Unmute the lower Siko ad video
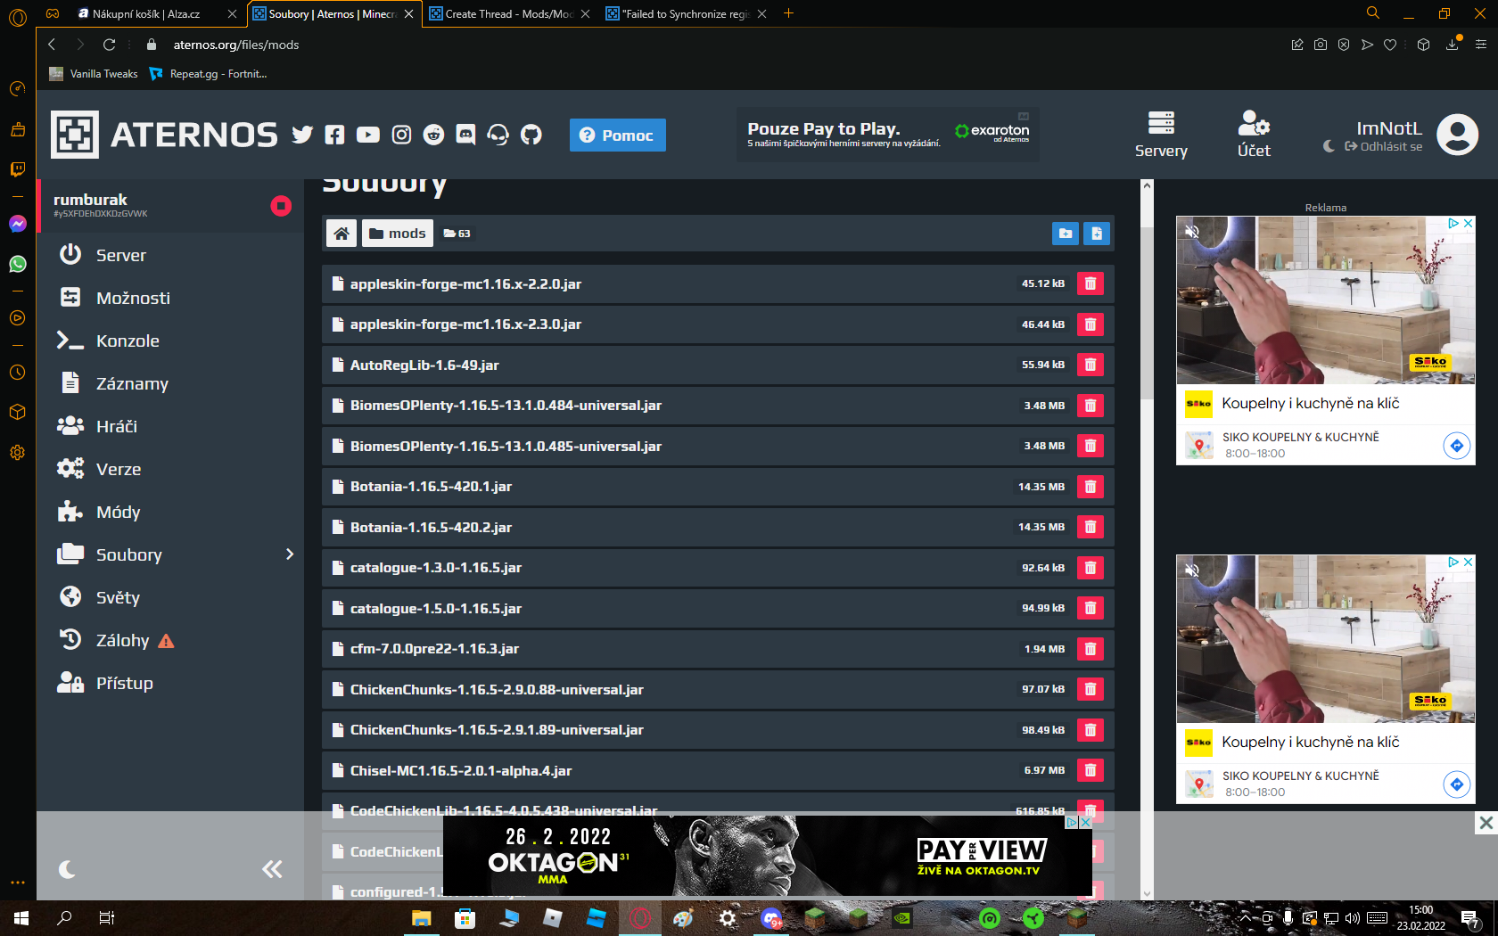Screen dimensions: 1498x936 click(x=1192, y=571)
